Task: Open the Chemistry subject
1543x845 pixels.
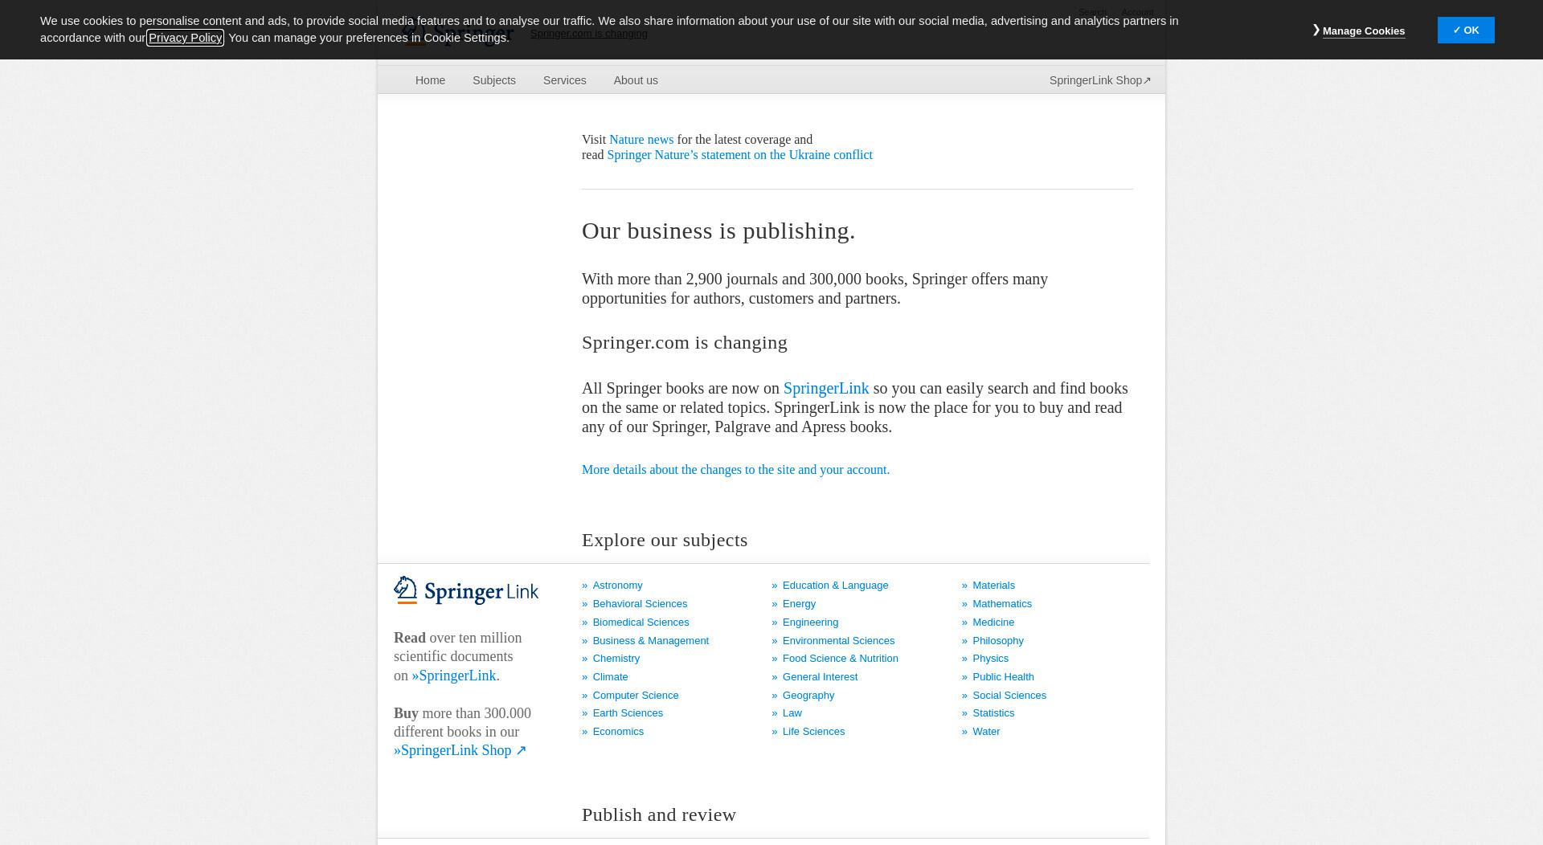Action: coord(616,659)
